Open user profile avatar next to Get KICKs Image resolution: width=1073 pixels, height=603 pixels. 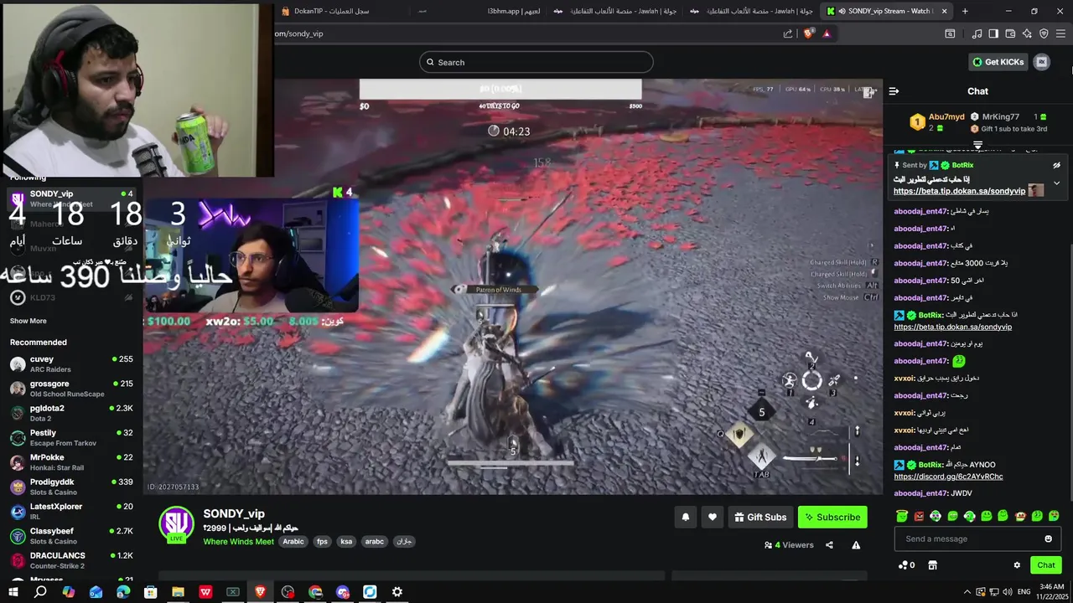tap(1042, 62)
